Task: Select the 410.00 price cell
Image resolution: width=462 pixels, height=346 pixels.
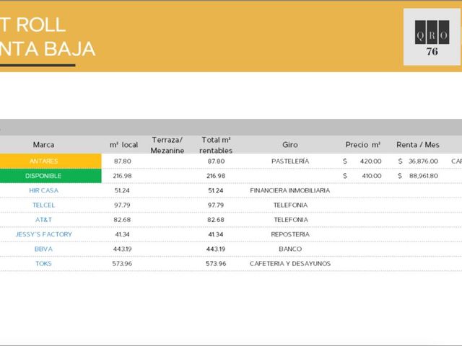Action: 372,176
